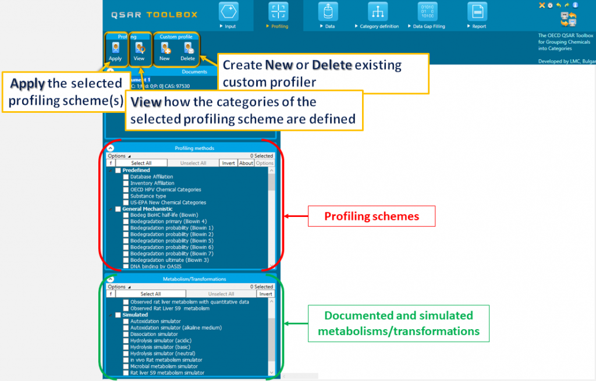The height and width of the screenshot is (381, 596).
Task: Click the View profiler icon
Action: [139, 50]
